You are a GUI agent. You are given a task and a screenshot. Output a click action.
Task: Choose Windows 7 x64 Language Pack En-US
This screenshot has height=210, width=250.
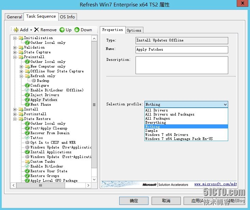point(186,139)
